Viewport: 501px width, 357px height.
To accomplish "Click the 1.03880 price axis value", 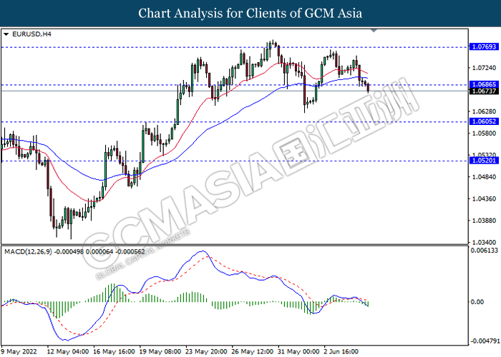I will [484, 221].
